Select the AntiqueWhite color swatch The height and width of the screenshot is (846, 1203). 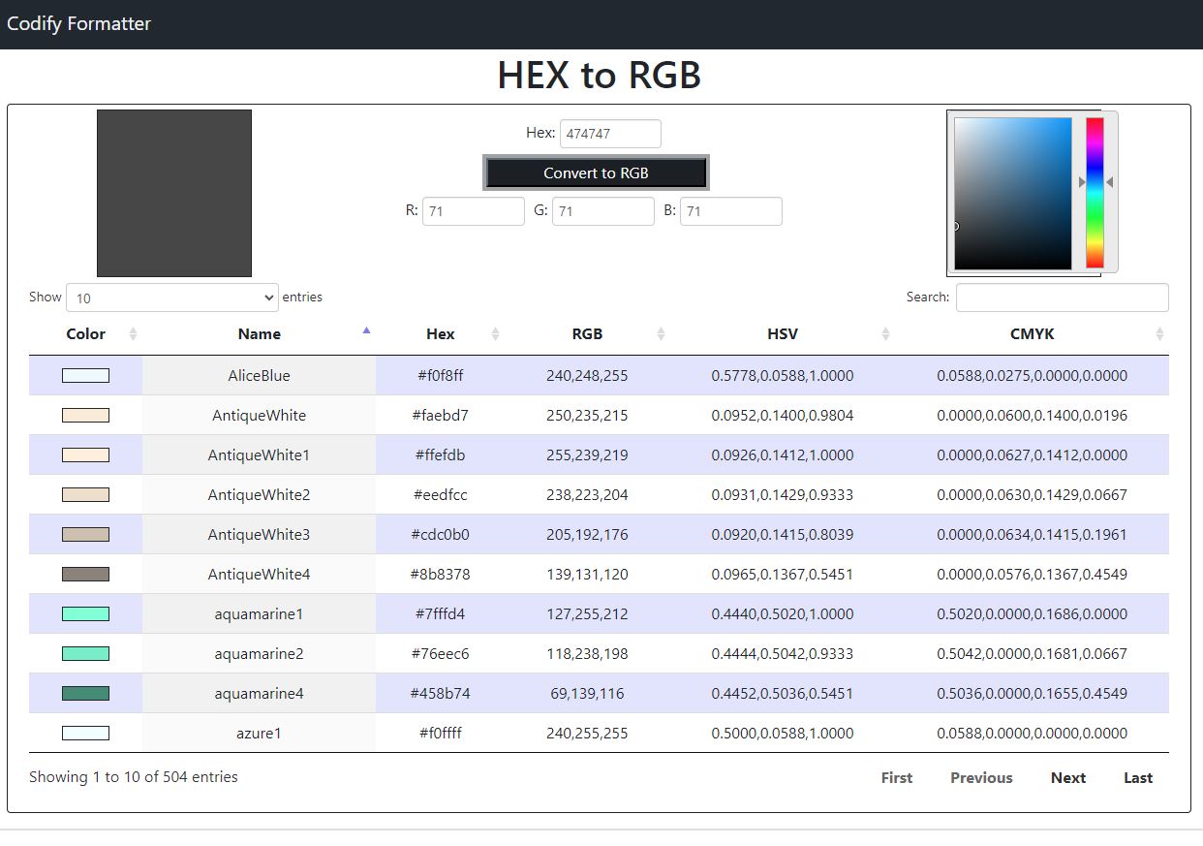click(x=85, y=416)
